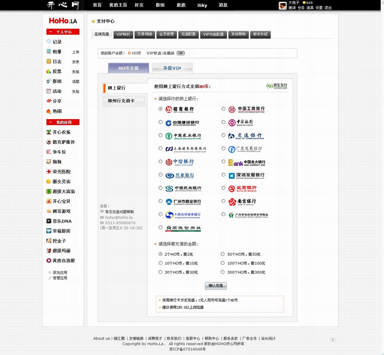Open the 投票 bar chart icon
This screenshot has width=384, height=355.
point(49,71)
